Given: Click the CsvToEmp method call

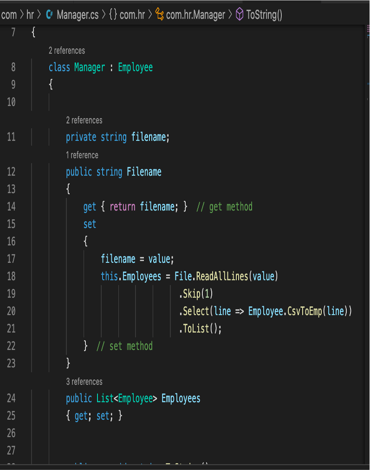Looking at the screenshot, I should coord(304,311).
